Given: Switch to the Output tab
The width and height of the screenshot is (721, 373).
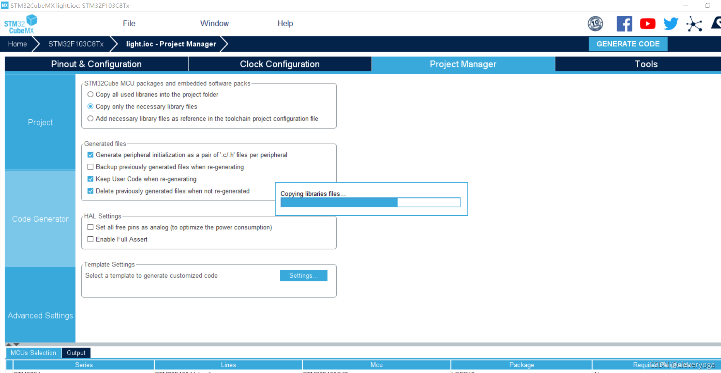Looking at the screenshot, I should tap(76, 353).
